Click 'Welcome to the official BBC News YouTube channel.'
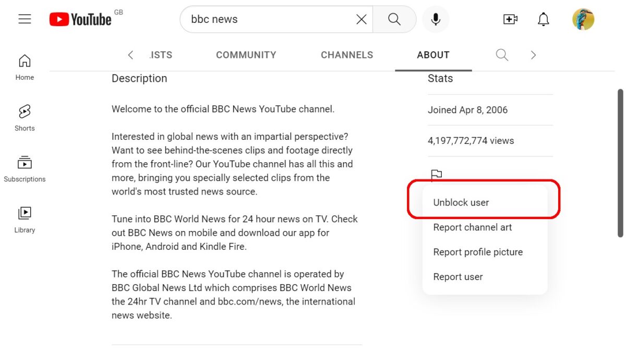626x352 pixels. point(223,110)
